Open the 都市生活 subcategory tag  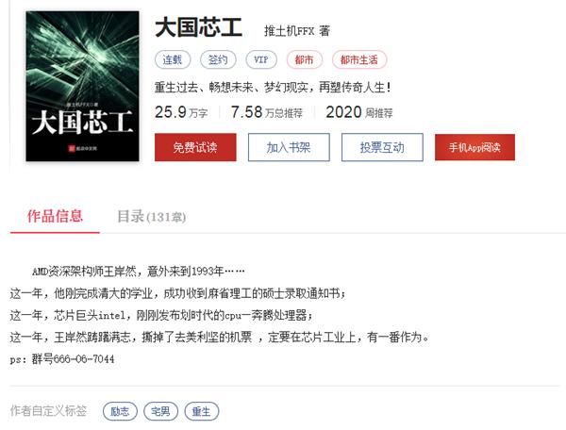click(359, 59)
